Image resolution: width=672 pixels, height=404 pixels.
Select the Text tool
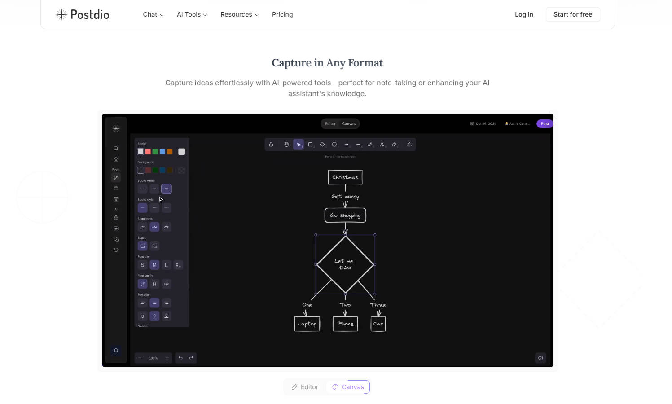(x=382, y=145)
